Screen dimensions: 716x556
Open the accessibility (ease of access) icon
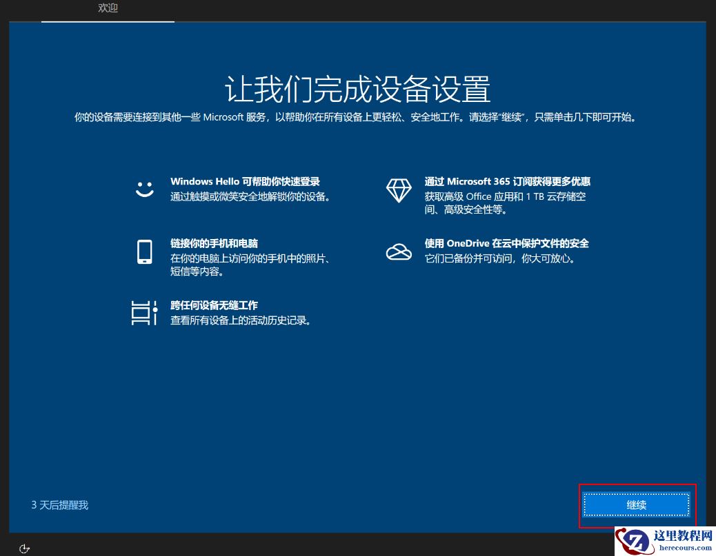click(x=25, y=548)
